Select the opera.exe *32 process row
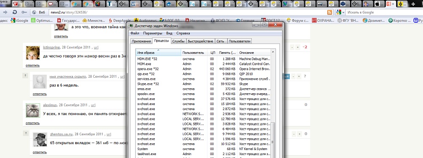Viewport: 423px width, 158px height. click(203, 69)
